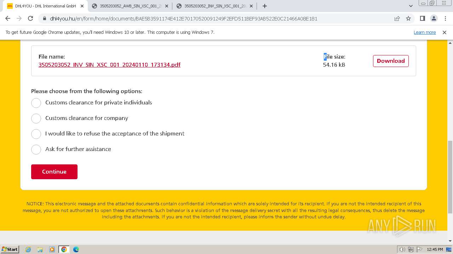
Task: Switch to the DHL4YOU tab
Action: coord(45,6)
